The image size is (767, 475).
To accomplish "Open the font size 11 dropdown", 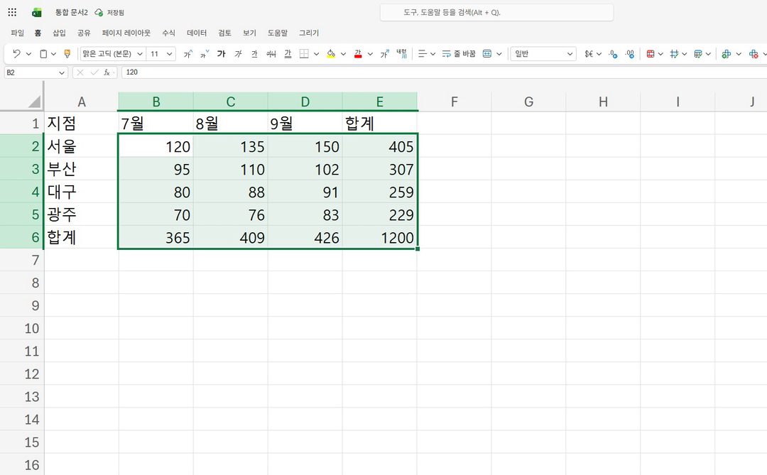I will click(169, 54).
